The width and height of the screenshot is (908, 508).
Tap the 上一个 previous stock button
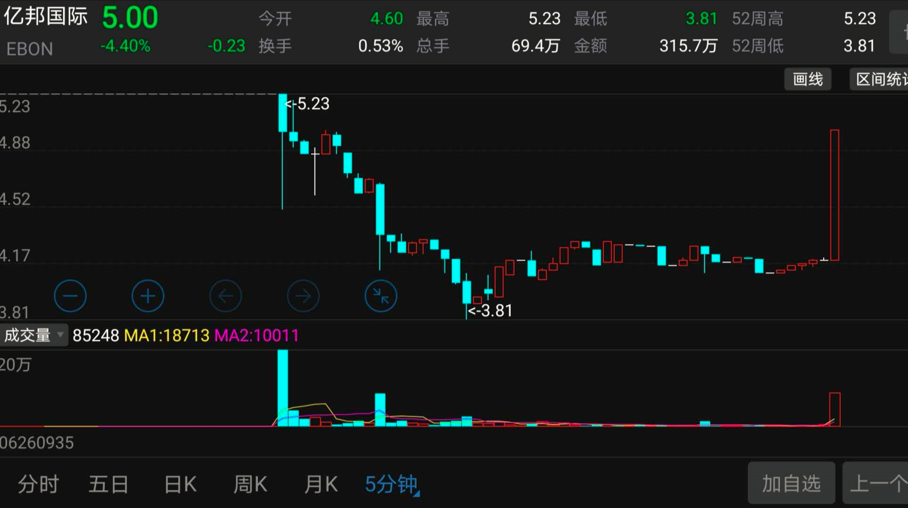(875, 483)
